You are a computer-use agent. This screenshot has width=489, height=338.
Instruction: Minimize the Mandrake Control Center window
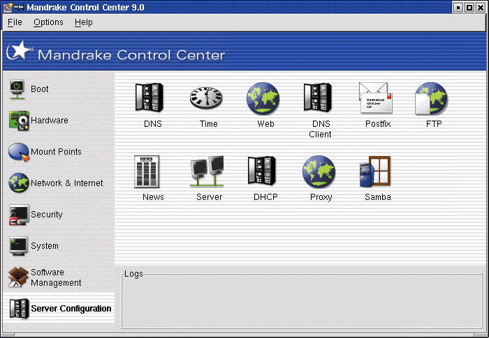[458, 8]
